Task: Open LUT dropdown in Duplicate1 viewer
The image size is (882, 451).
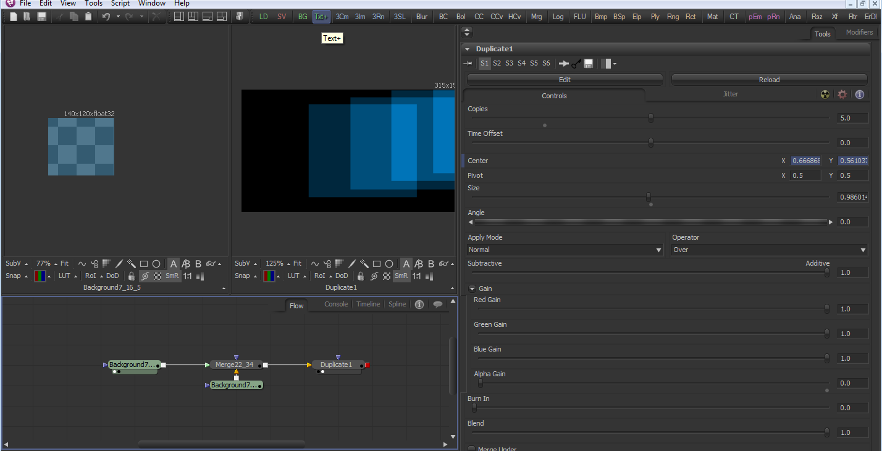Action: click(296, 276)
